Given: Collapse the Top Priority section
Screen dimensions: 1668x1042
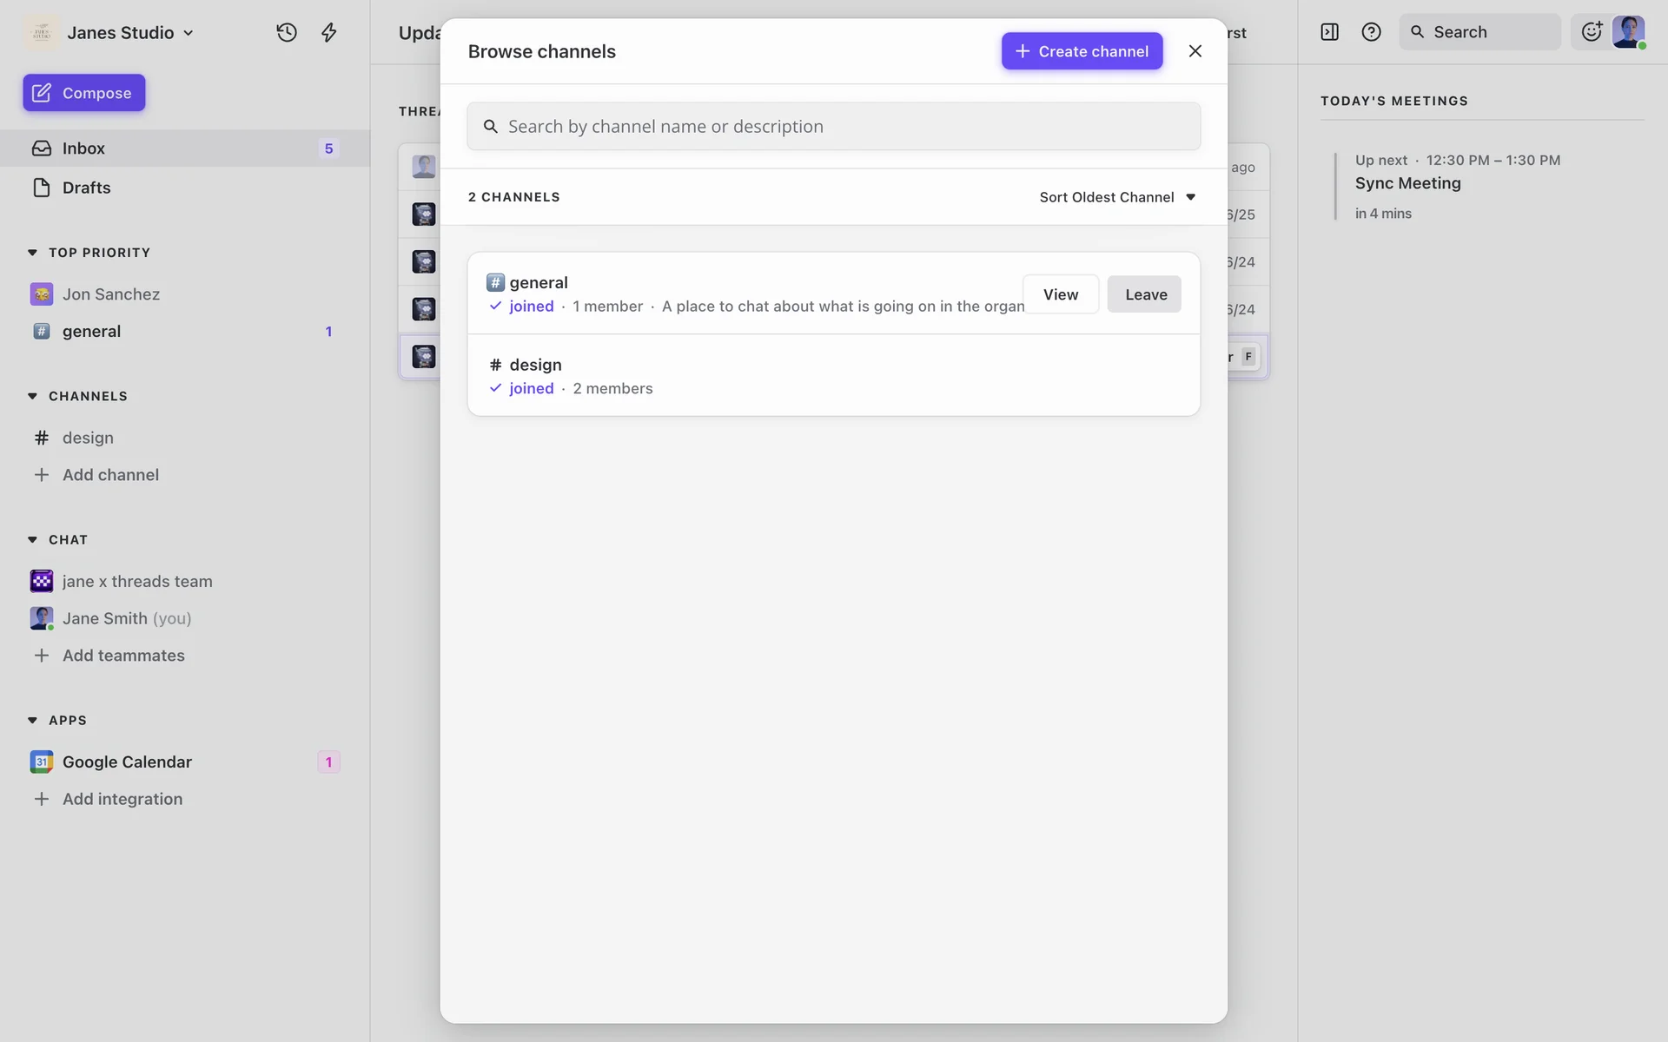Looking at the screenshot, I should (x=32, y=253).
